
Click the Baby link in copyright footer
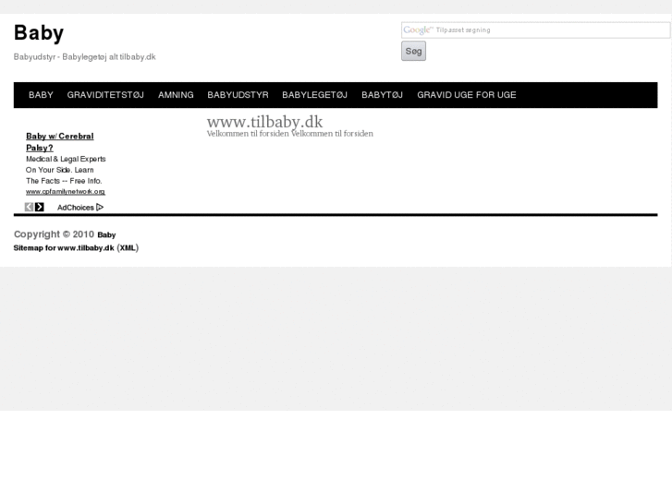pyautogui.click(x=106, y=235)
